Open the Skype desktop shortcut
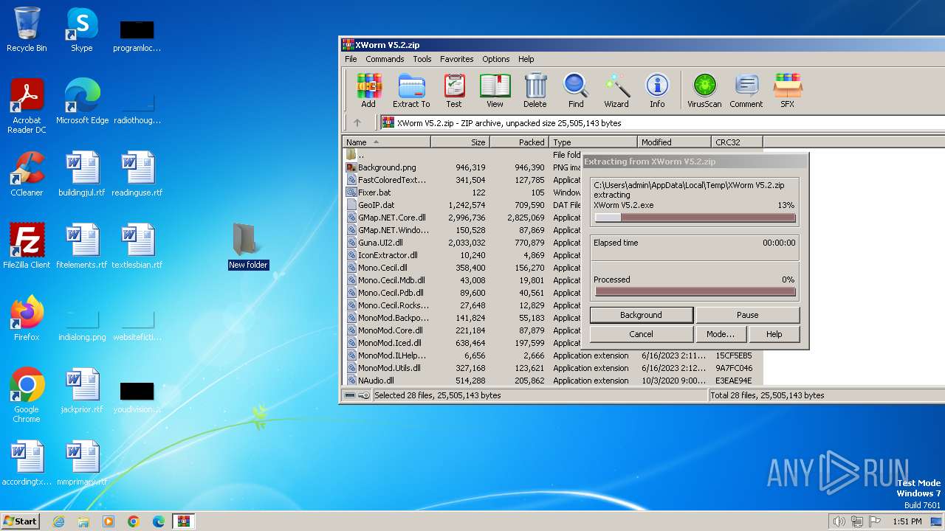The height and width of the screenshot is (531, 945). click(82, 29)
